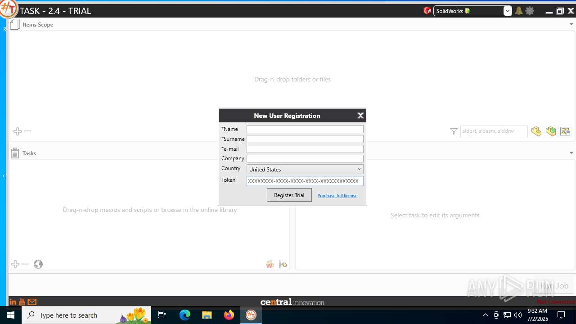Add an item with Items Scope plus

[17, 131]
